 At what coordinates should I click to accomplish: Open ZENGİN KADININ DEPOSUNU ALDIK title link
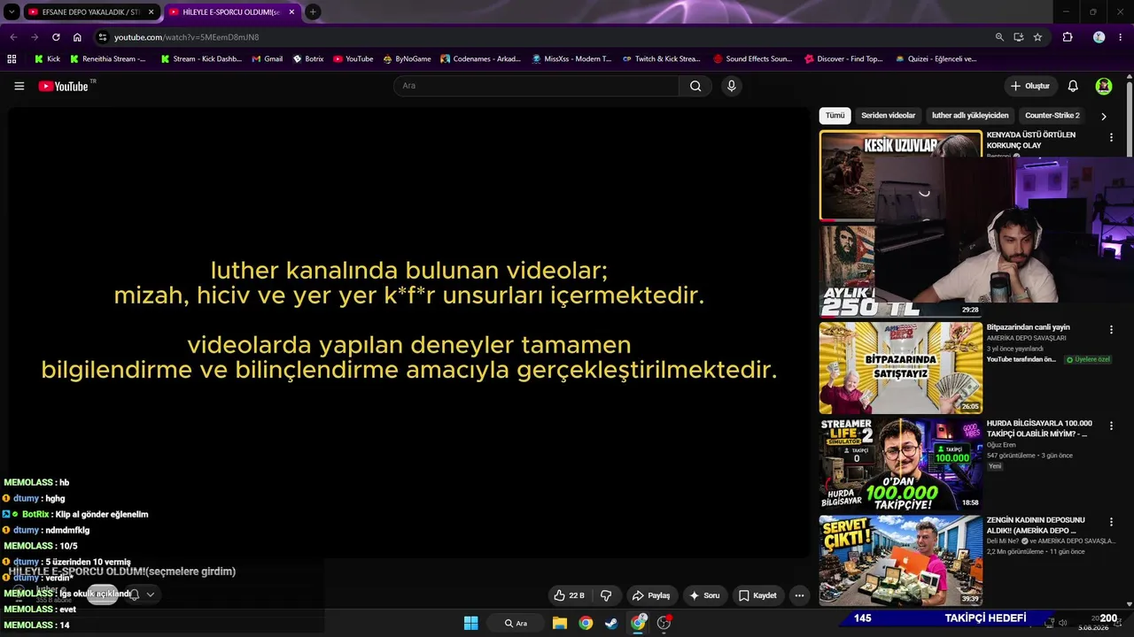point(1035,526)
